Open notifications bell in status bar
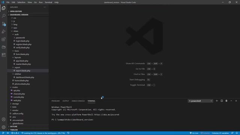240x135 pixels. [x=237, y=133]
